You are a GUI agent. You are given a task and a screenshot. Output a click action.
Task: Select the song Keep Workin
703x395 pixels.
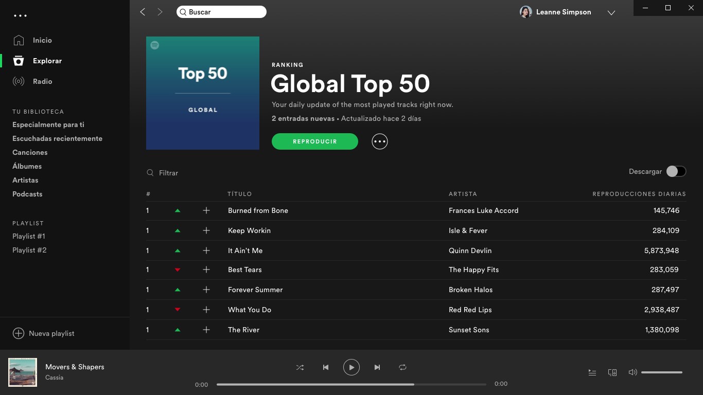pos(249,230)
